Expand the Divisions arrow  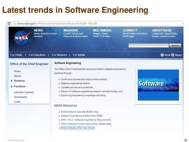[12, 81]
